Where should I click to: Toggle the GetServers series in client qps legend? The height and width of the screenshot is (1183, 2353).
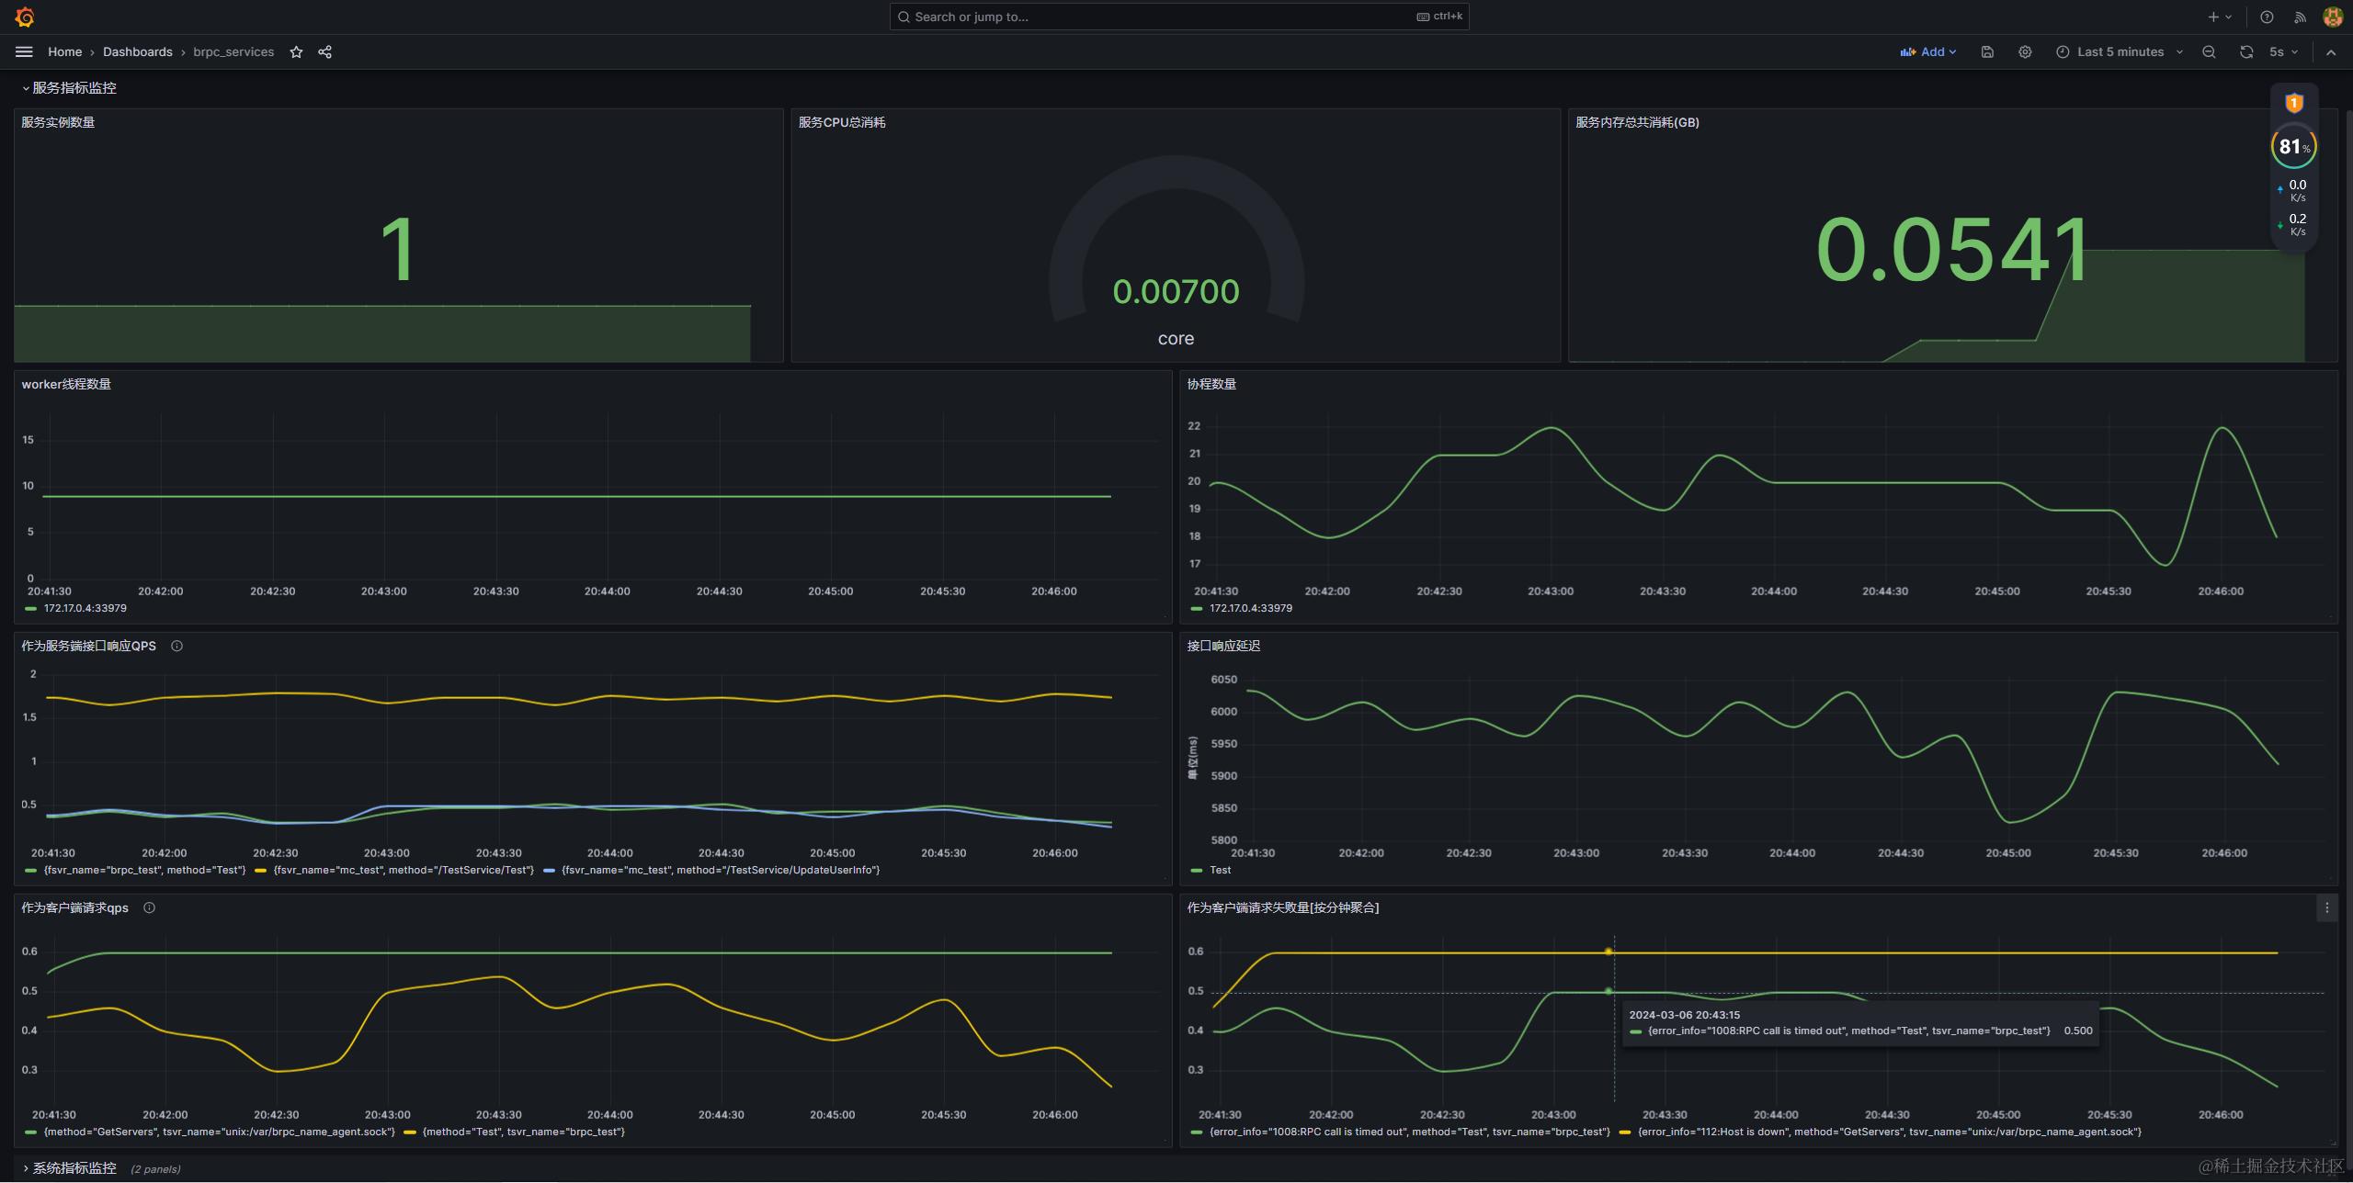219,1132
